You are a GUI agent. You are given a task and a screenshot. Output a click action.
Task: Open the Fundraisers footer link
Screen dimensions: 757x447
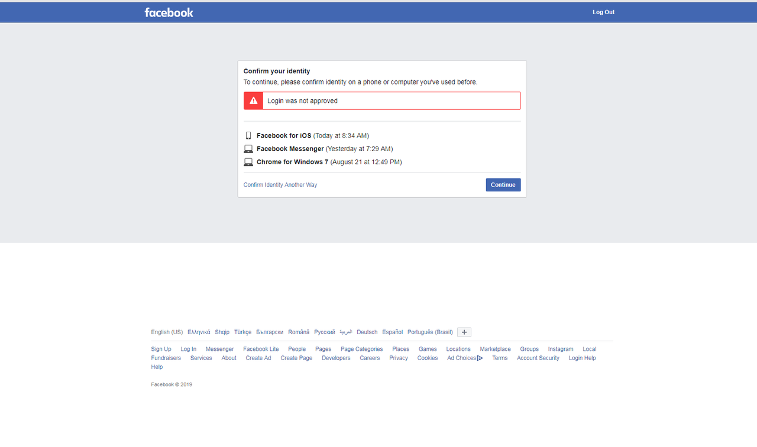166,358
